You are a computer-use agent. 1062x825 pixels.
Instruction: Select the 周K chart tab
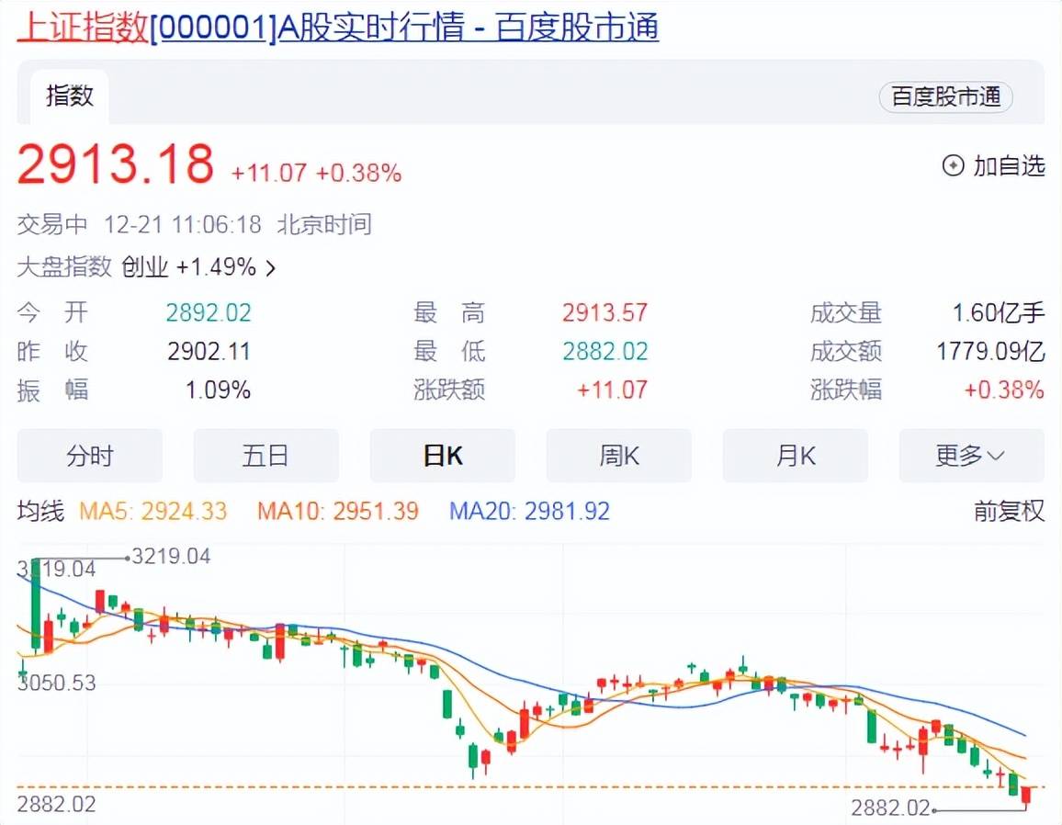coord(619,455)
